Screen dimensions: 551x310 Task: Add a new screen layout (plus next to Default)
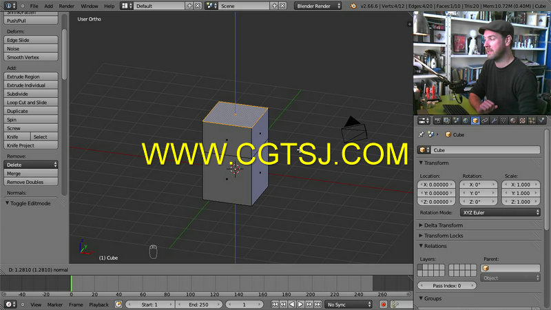[x=190, y=6]
